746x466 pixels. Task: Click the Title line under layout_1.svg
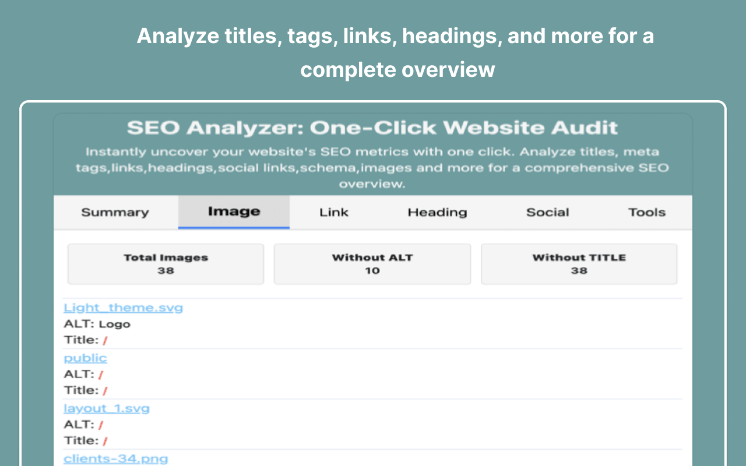point(86,440)
